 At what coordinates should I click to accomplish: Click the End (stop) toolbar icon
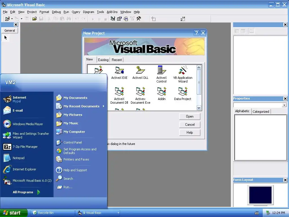[x=106, y=19]
